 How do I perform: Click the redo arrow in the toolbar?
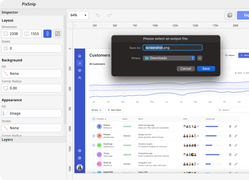(x=110, y=15)
